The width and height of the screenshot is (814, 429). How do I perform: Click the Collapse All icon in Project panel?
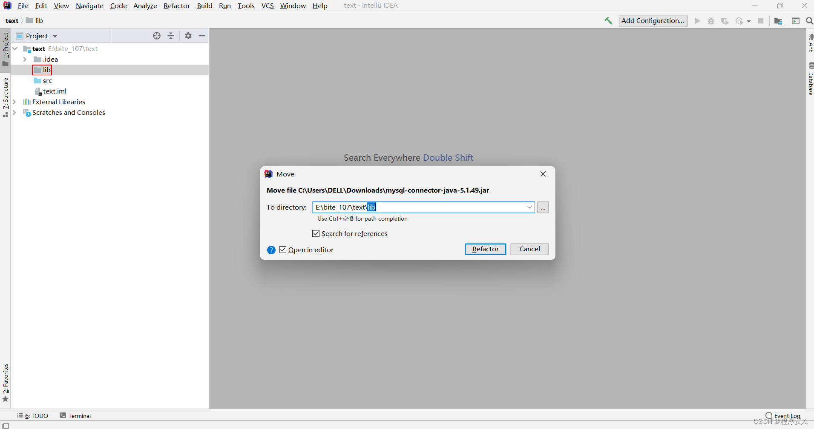point(171,36)
